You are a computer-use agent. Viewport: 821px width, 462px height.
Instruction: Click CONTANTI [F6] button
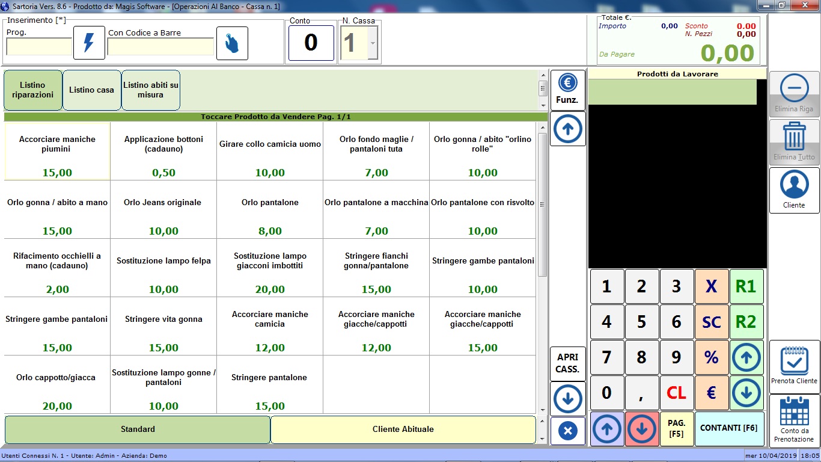tap(730, 429)
